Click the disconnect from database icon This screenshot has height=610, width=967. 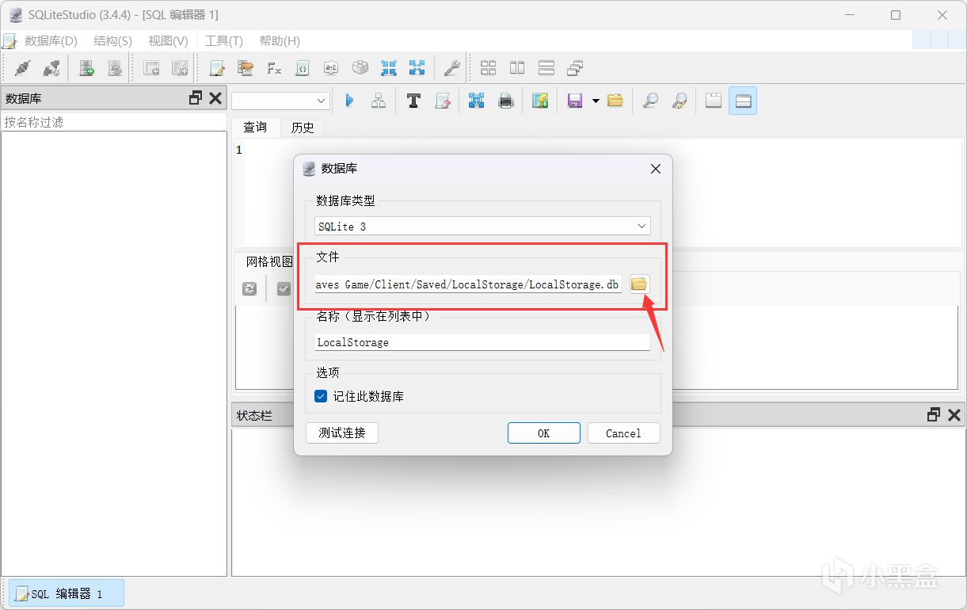click(x=51, y=69)
